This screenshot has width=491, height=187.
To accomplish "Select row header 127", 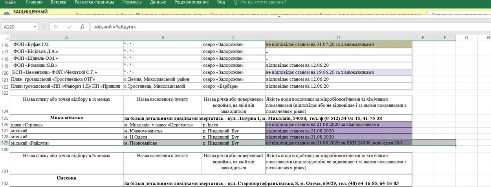I will [x=5, y=130].
